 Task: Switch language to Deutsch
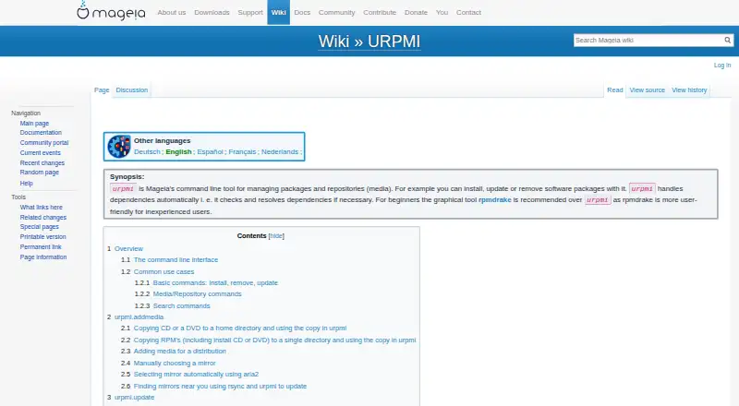click(147, 151)
